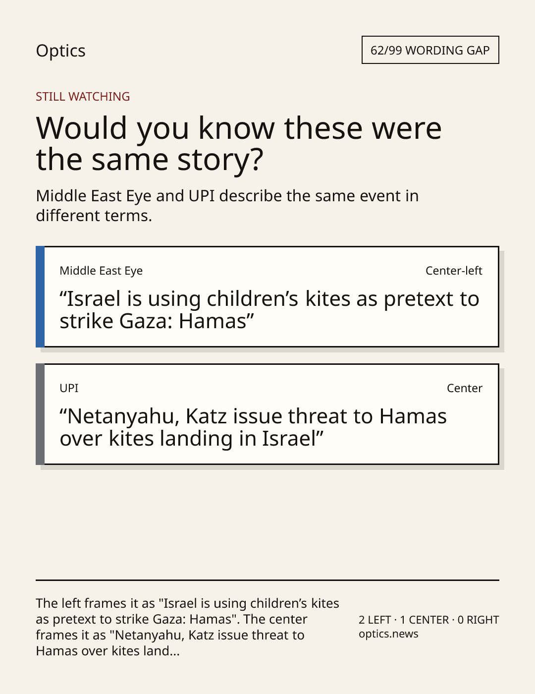
Task: Click the 62/99 WORDING GAP badge
Action: coord(430,50)
